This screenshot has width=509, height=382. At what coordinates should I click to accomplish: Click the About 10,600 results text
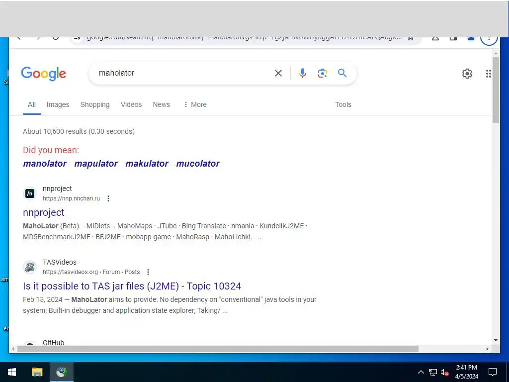(79, 131)
